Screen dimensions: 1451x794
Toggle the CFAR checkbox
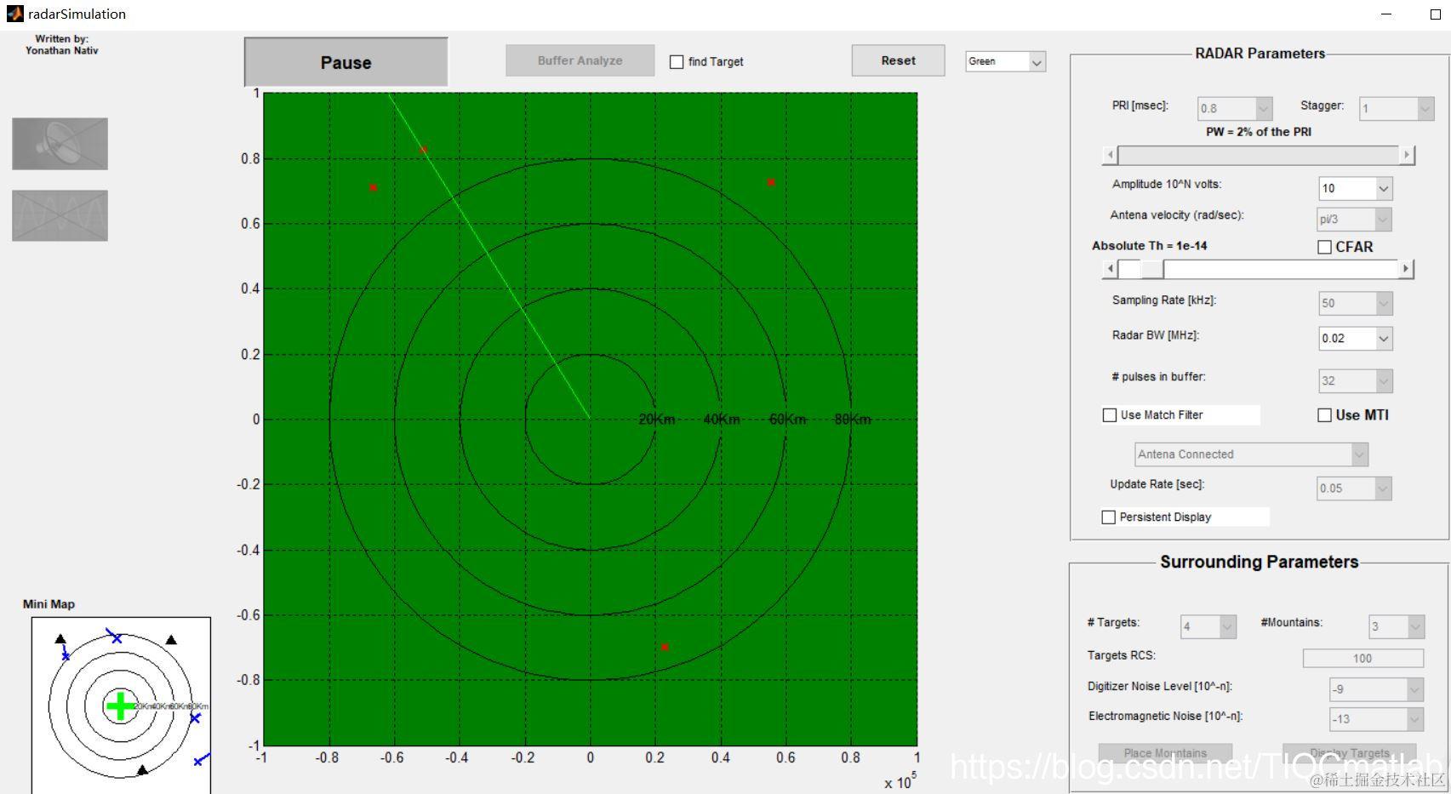(x=1324, y=247)
